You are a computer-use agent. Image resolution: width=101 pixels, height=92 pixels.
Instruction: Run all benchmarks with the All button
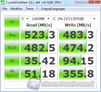click(x=12, y=21)
